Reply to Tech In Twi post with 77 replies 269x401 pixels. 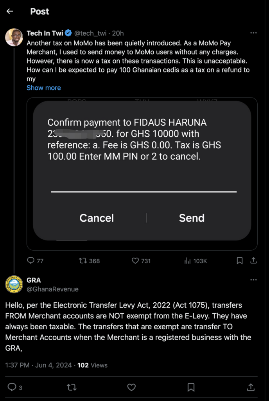pyautogui.click(x=30, y=260)
